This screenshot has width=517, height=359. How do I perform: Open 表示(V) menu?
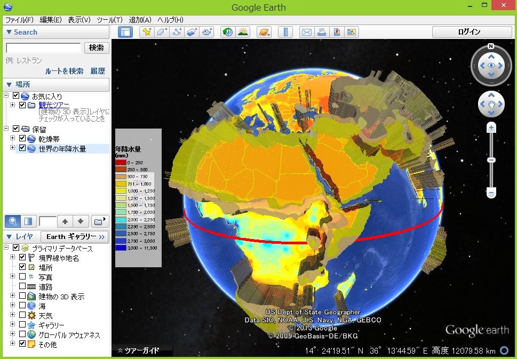(x=79, y=20)
